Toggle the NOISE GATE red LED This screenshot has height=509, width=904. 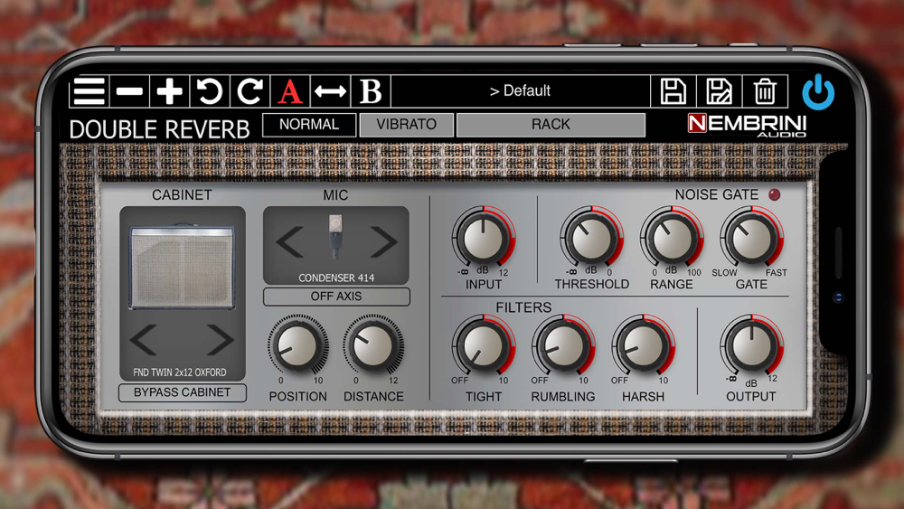click(x=775, y=195)
